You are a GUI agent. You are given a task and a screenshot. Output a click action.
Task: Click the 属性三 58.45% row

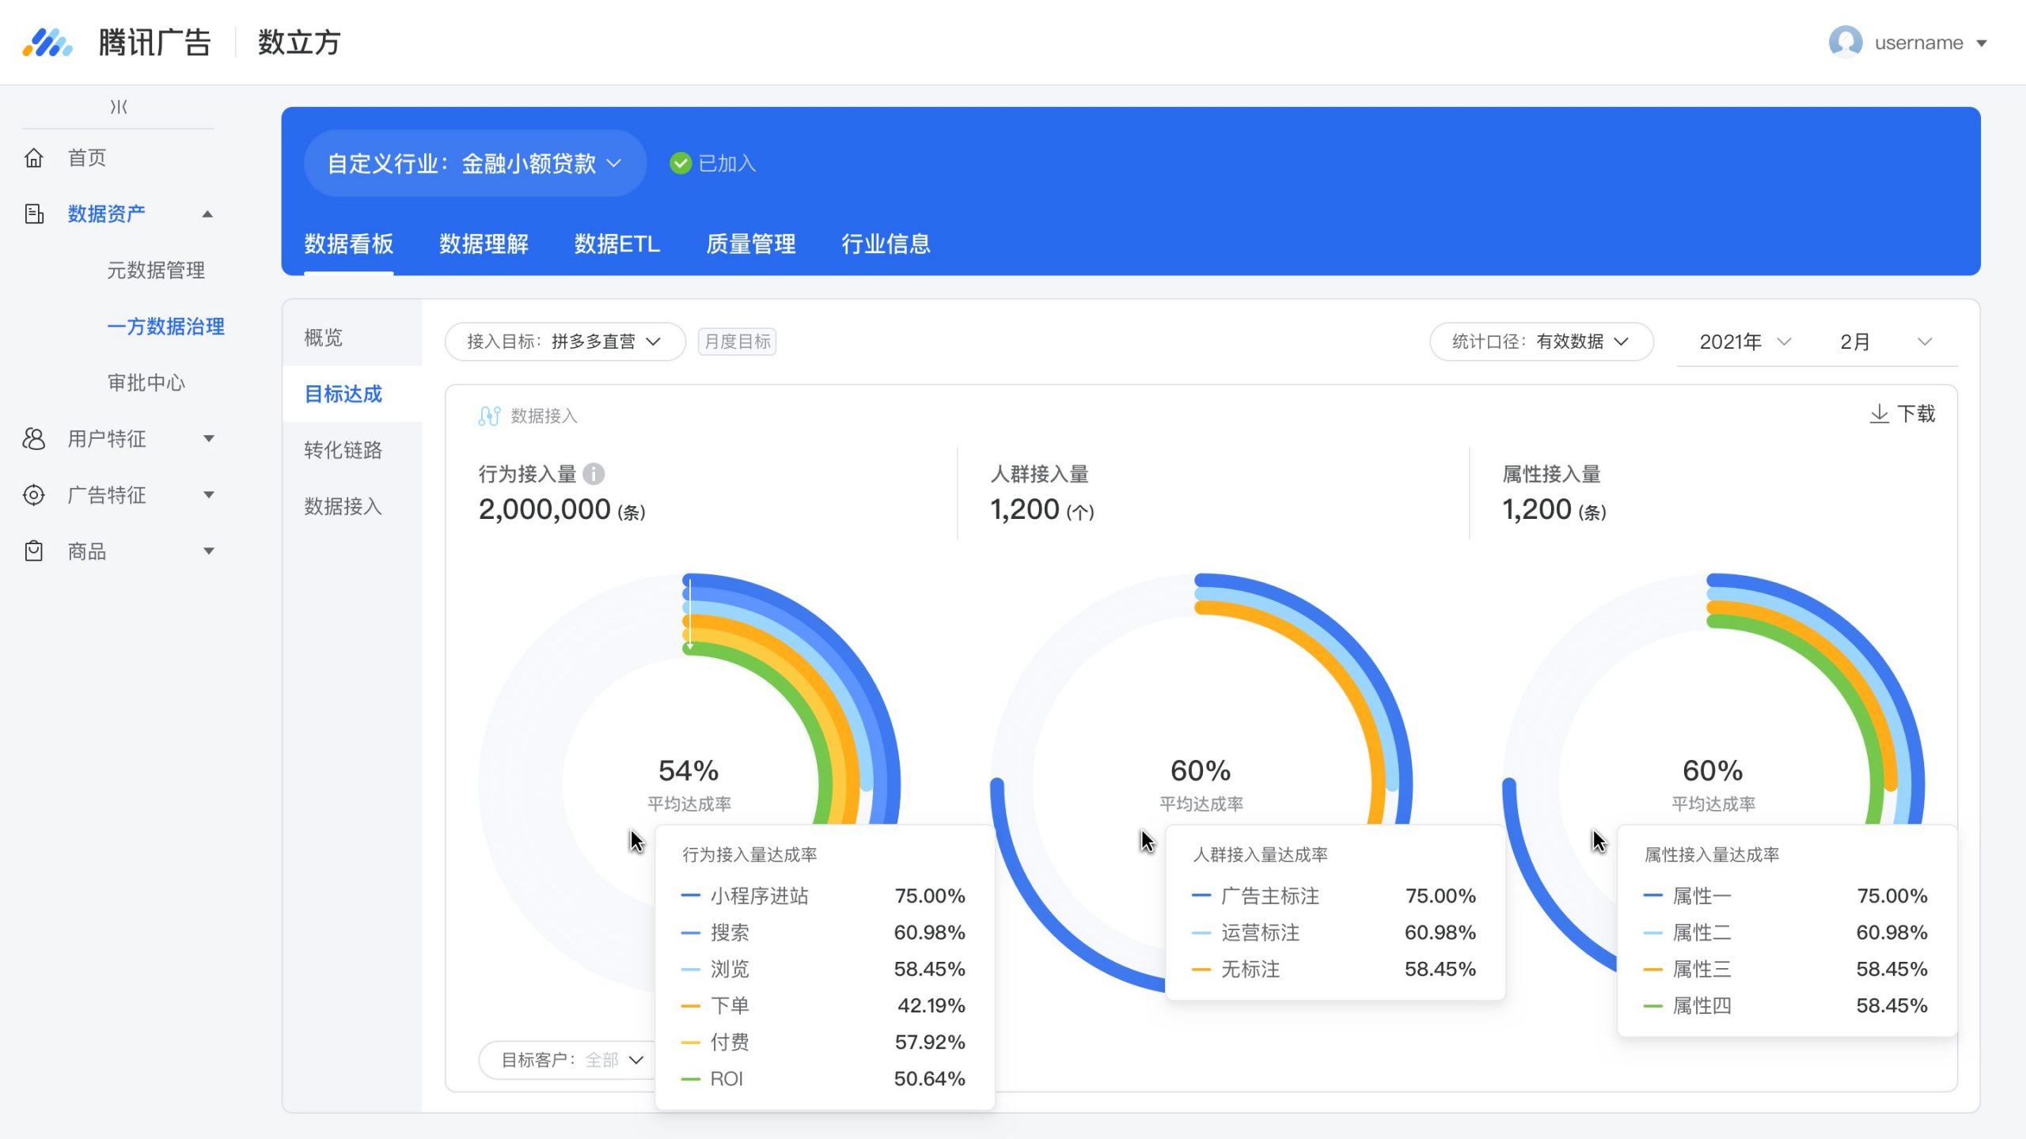pyautogui.click(x=1785, y=969)
